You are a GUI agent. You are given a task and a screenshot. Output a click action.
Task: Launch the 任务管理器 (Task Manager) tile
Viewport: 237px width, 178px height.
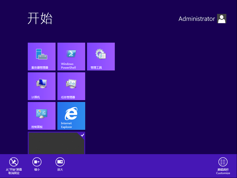(x=71, y=86)
